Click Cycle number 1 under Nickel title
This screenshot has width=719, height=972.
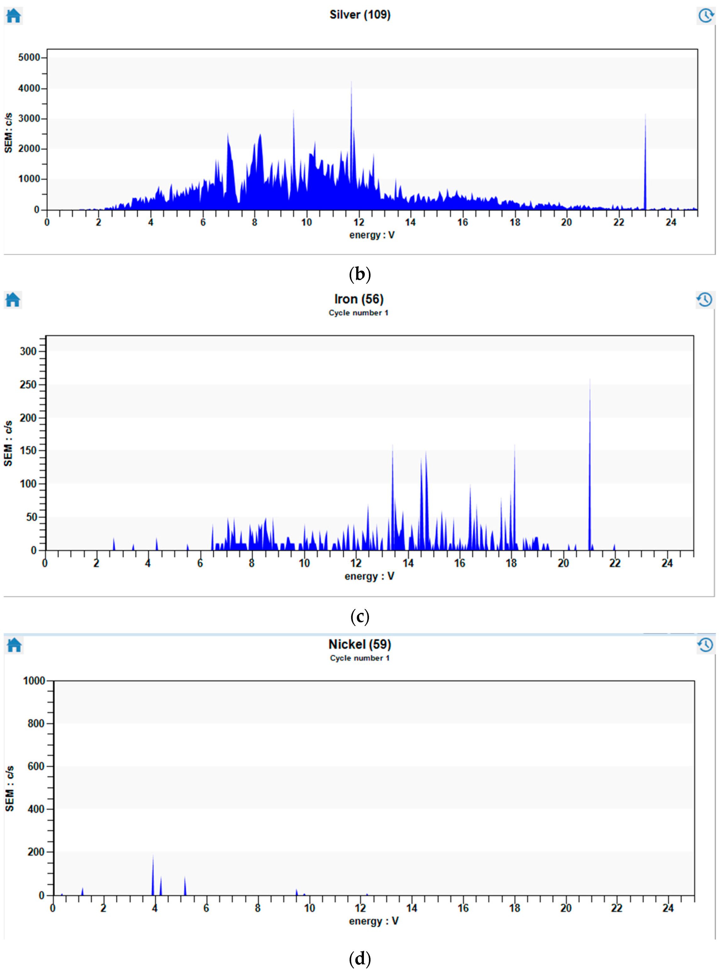point(359,658)
